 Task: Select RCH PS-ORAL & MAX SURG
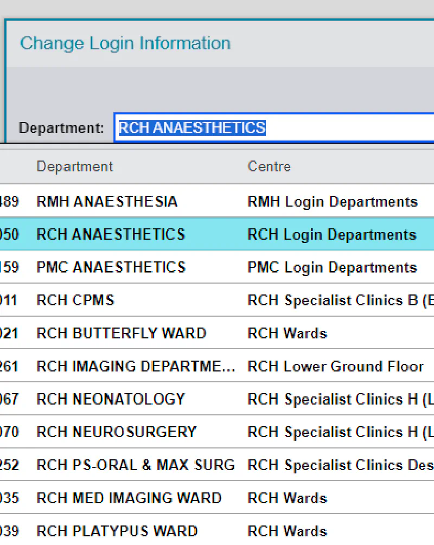tap(135, 465)
